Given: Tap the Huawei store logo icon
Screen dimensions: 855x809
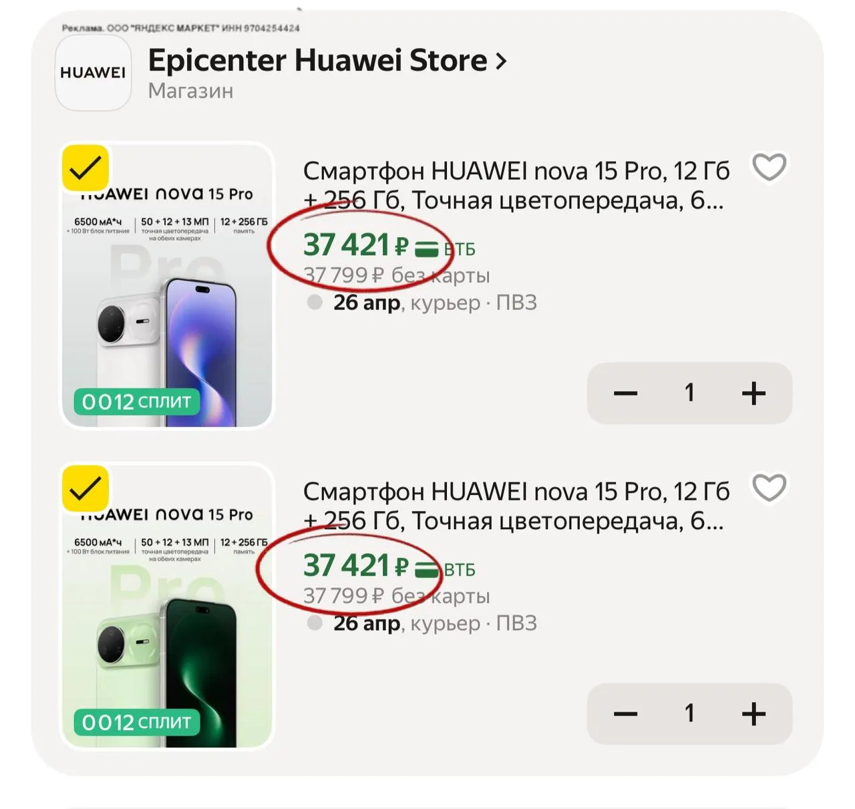Looking at the screenshot, I should click(x=93, y=73).
